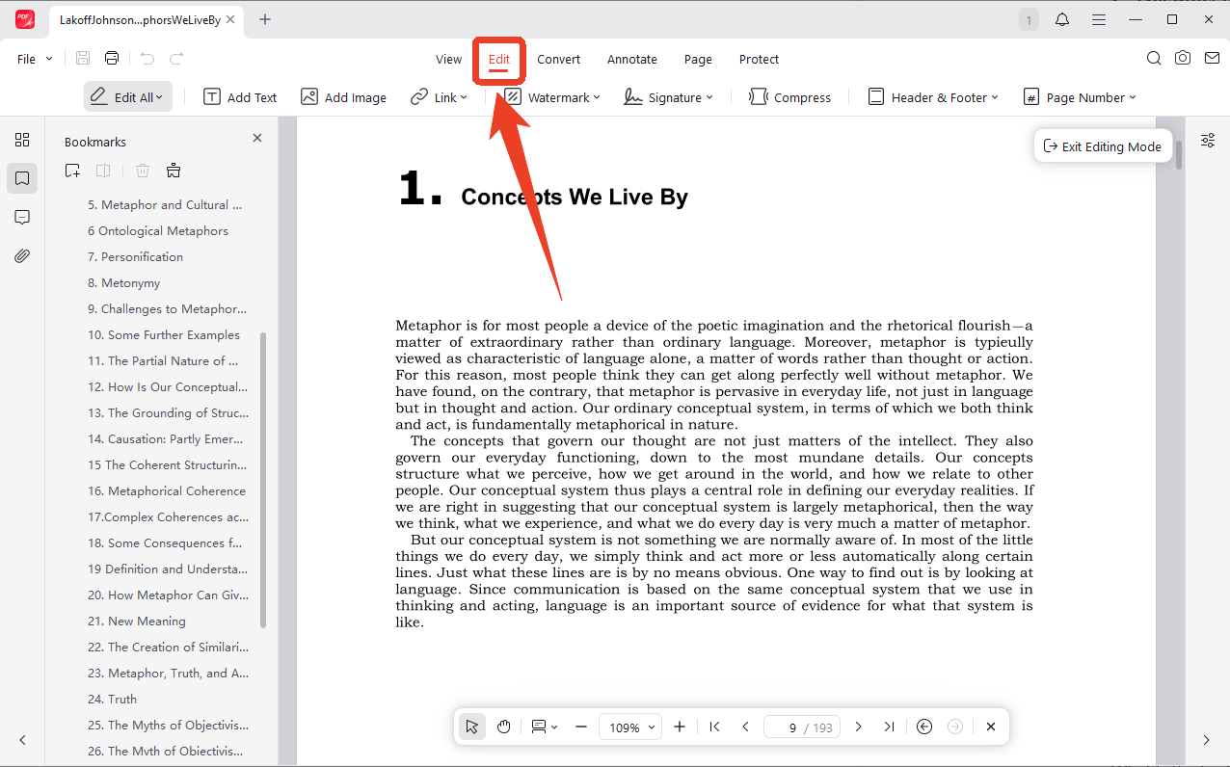
Task: Click the zoom in plus button
Action: 680,727
